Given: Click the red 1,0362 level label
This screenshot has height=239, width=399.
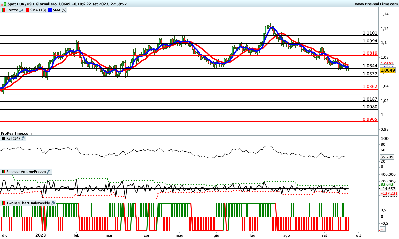Looking at the screenshot, I should (x=370, y=86).
